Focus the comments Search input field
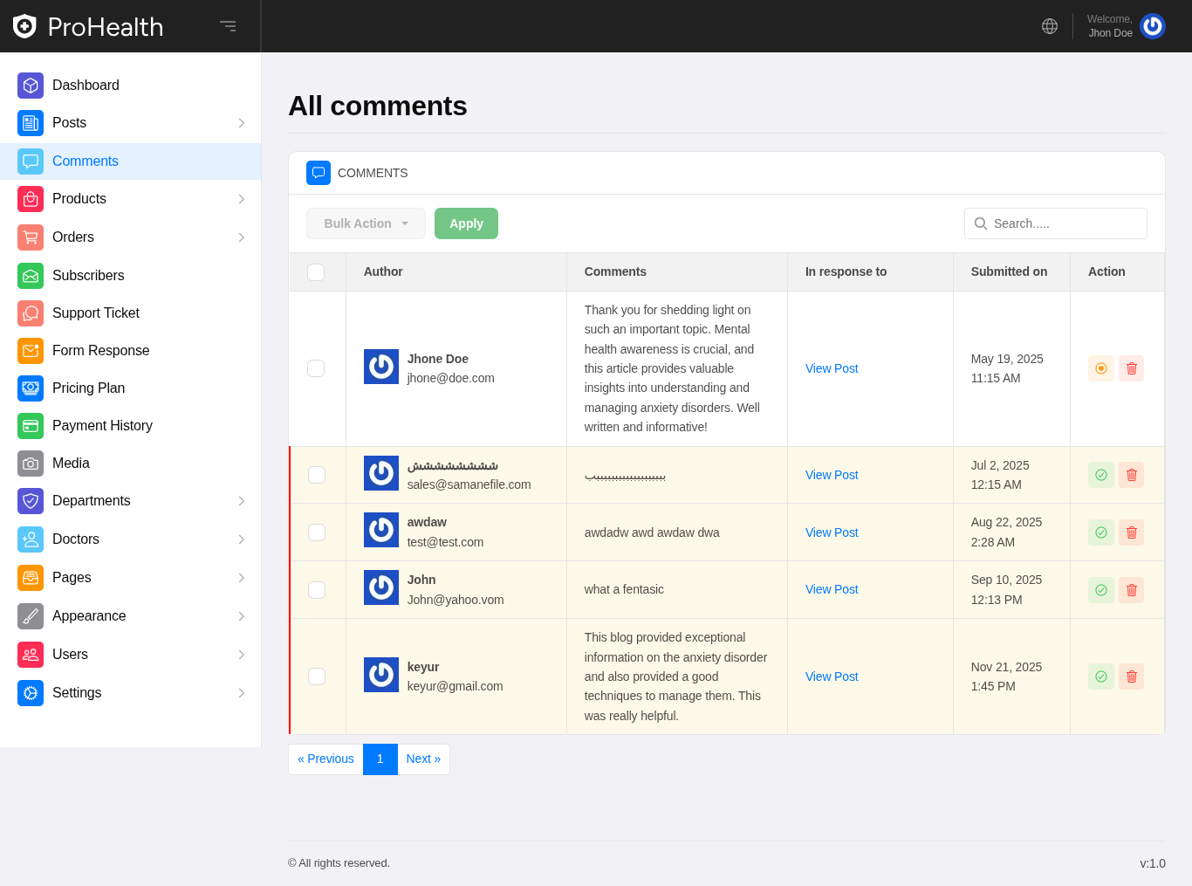 [x=1065, y=223]
